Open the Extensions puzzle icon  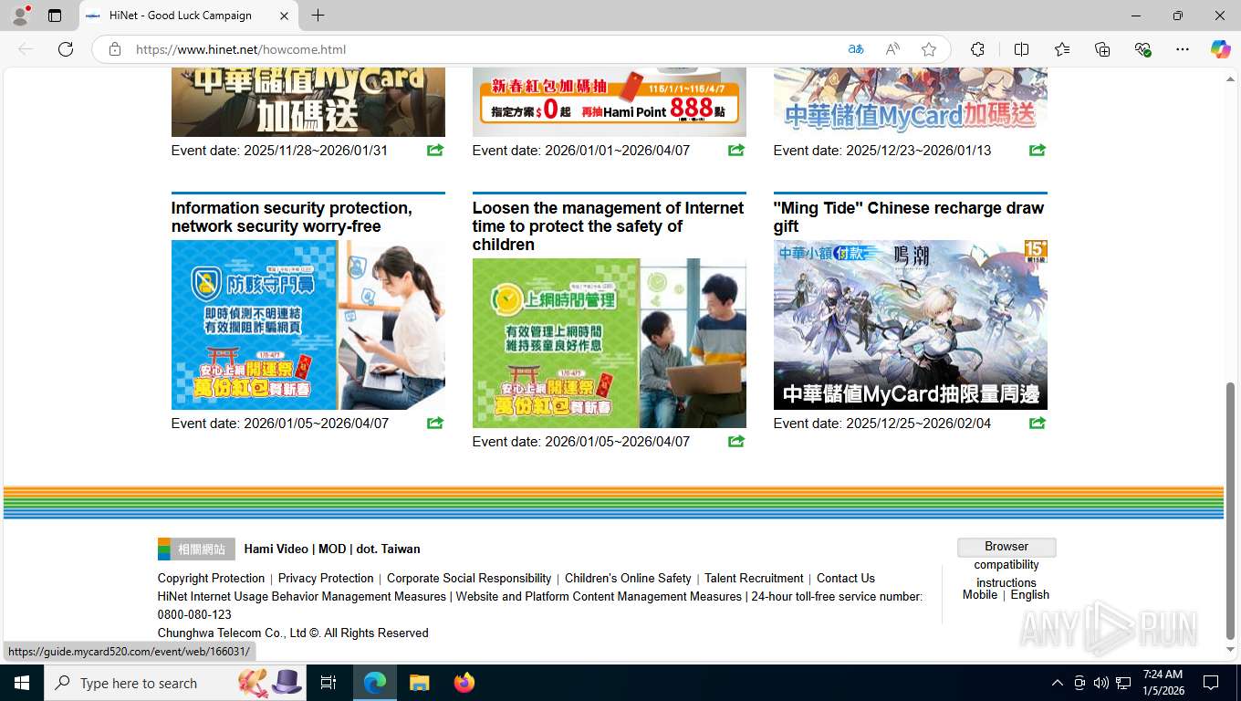(x=977, y=49)
